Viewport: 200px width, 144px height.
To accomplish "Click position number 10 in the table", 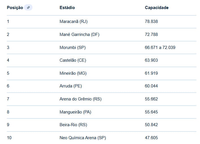I will pyautogui.click(x=9, y=138).
